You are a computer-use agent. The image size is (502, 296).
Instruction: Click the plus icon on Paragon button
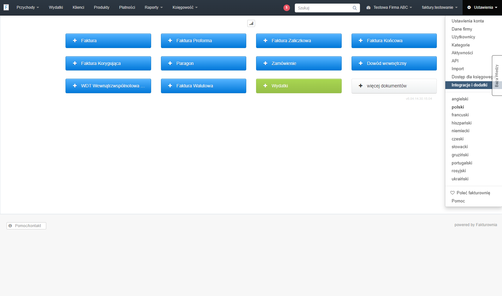click(170, 63)
